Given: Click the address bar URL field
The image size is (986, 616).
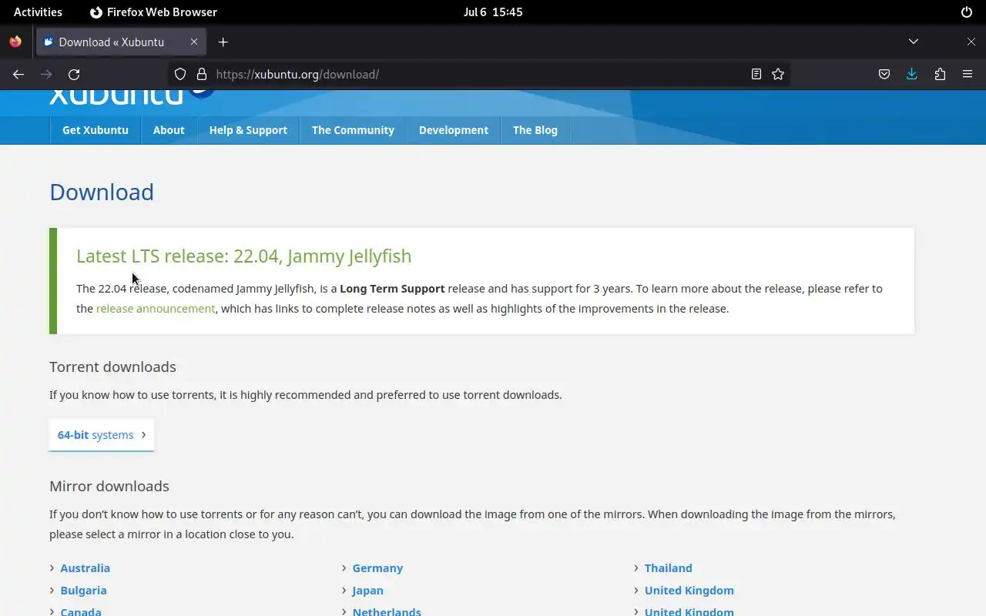Looking at the screenshot, I should [x=478, y=75].
